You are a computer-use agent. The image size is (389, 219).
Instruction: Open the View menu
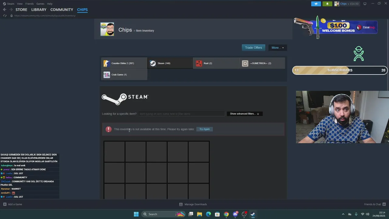pyautogui.click(x=20, y=4)
